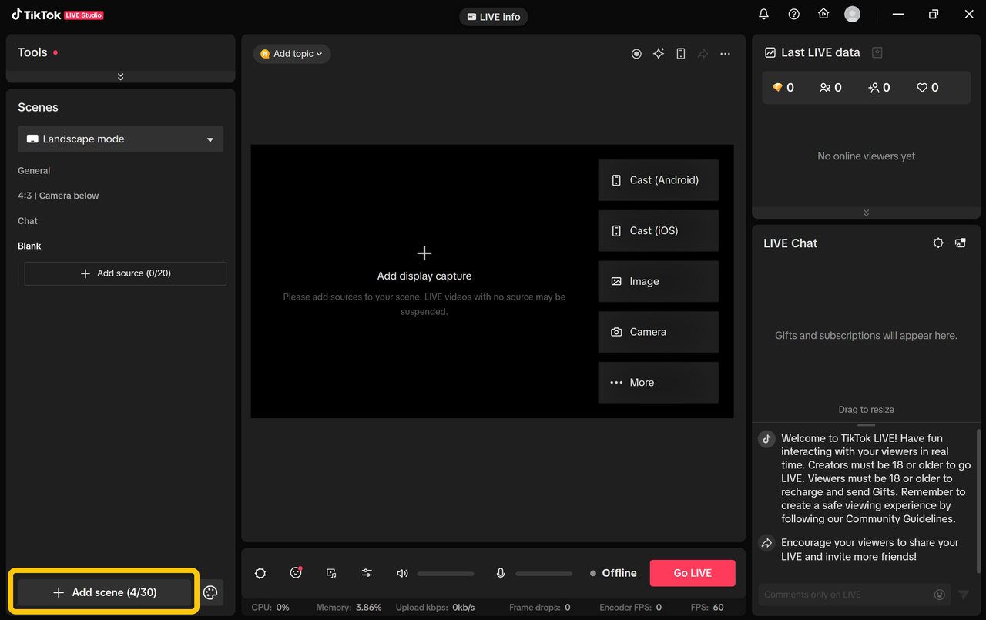Click the Comments only on LIVE field
Image resolution: width=986 pixels, height=620 pixels.
pos(843,595)
